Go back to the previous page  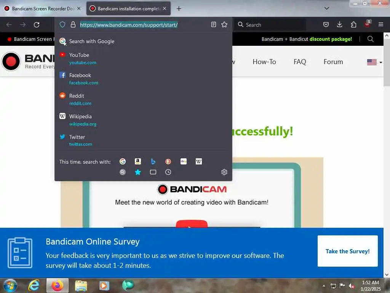tap(9, 25)
